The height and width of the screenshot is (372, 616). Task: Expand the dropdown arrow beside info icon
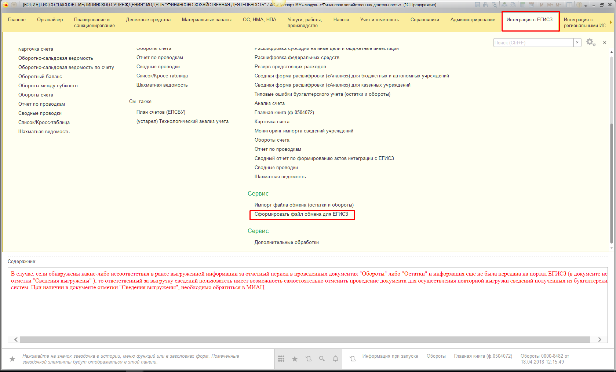pyautogui.click(x=586, y=5)
